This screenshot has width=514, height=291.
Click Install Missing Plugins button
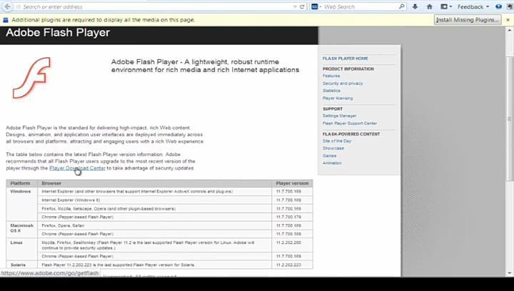468,20
